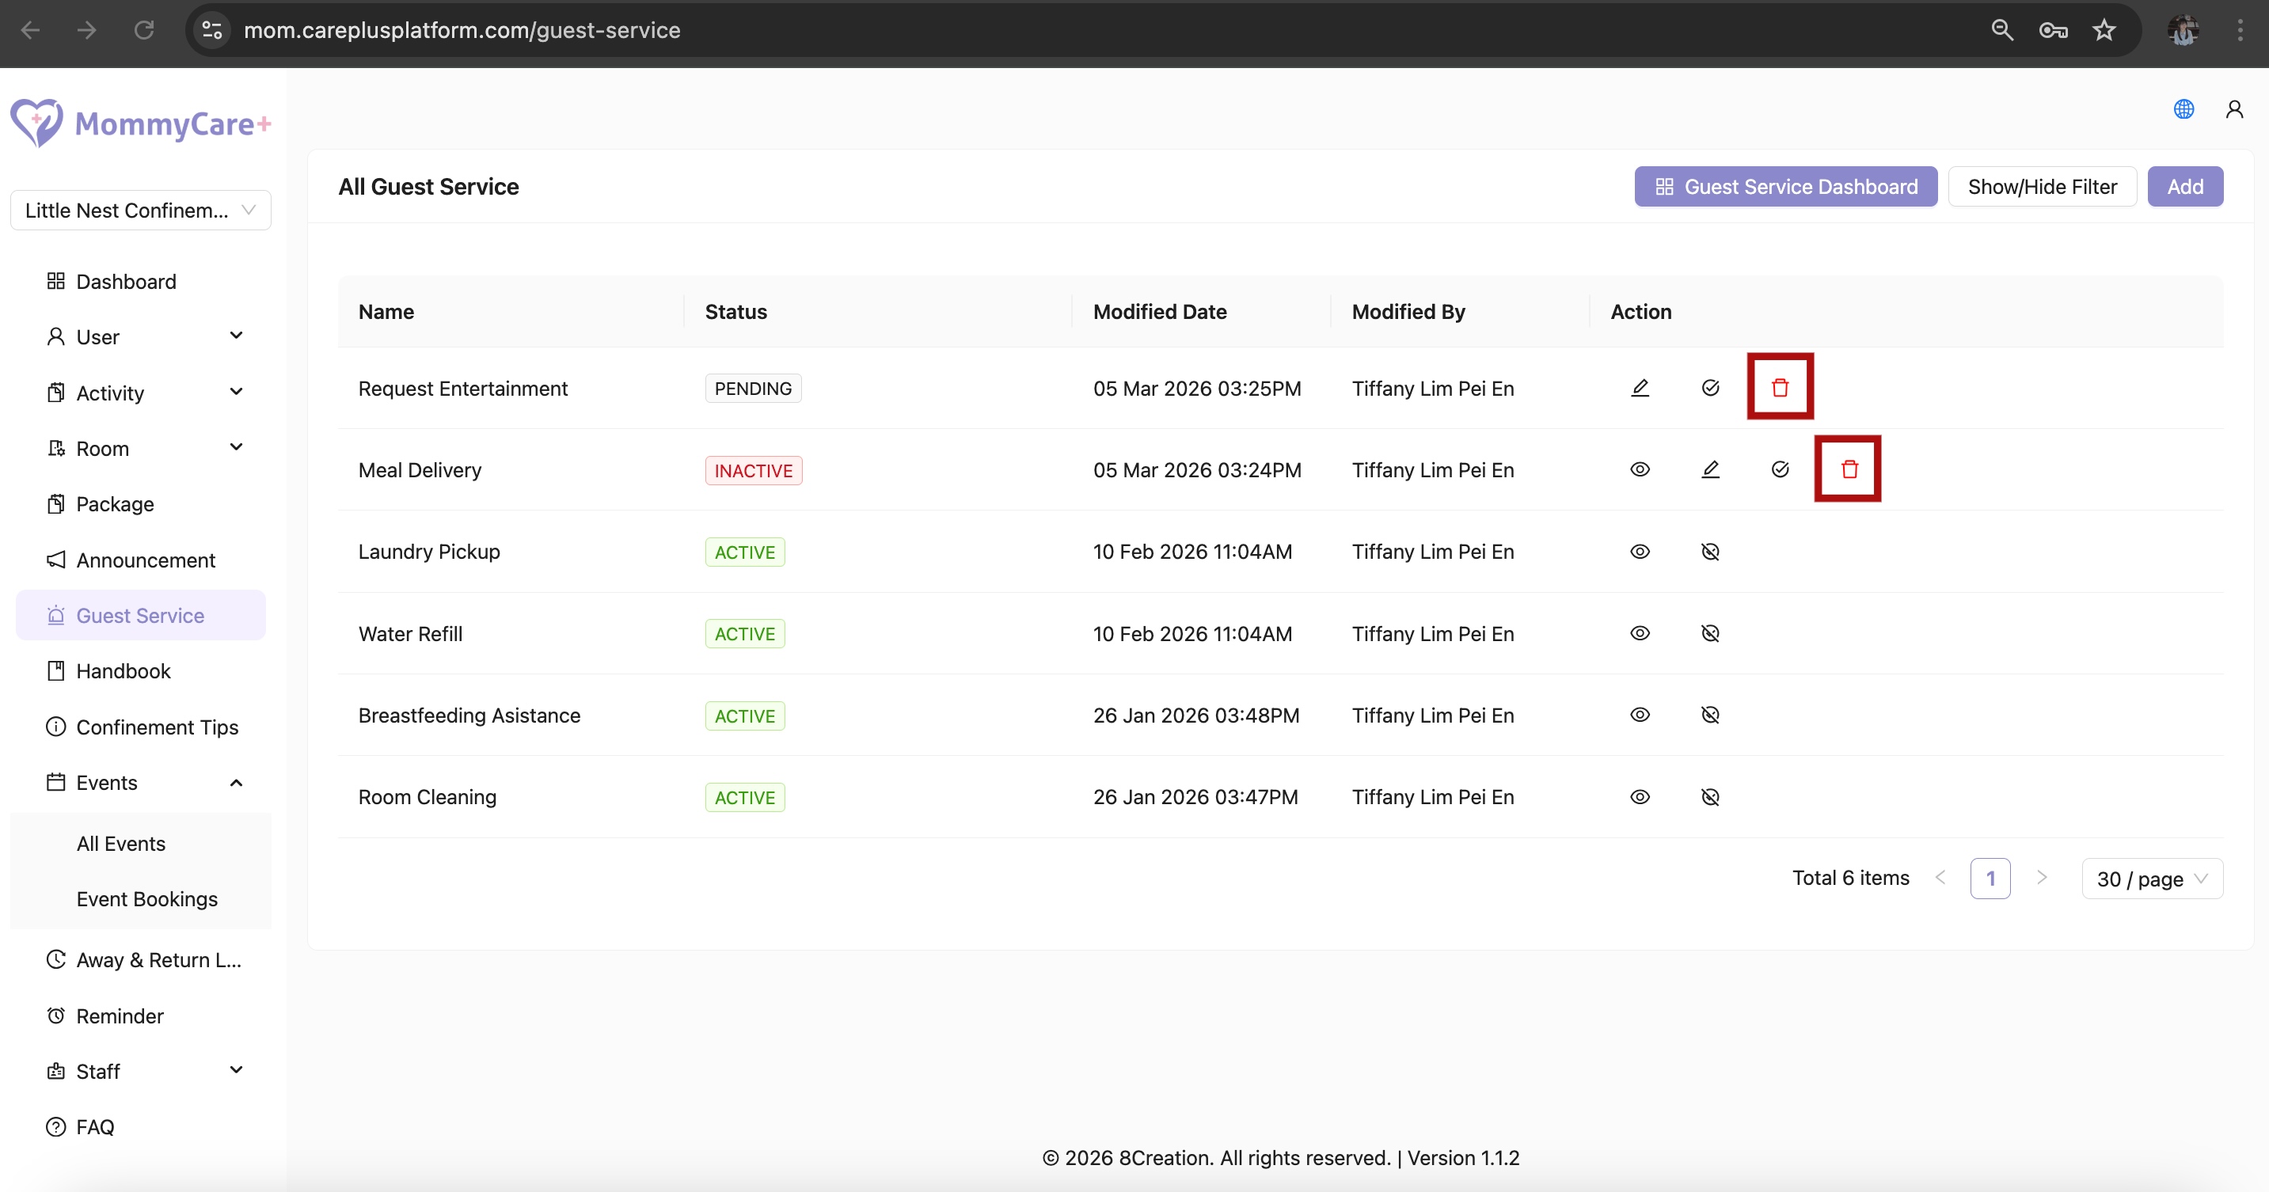Open the 30 / page size dropdown

(x=2151, y=879)
